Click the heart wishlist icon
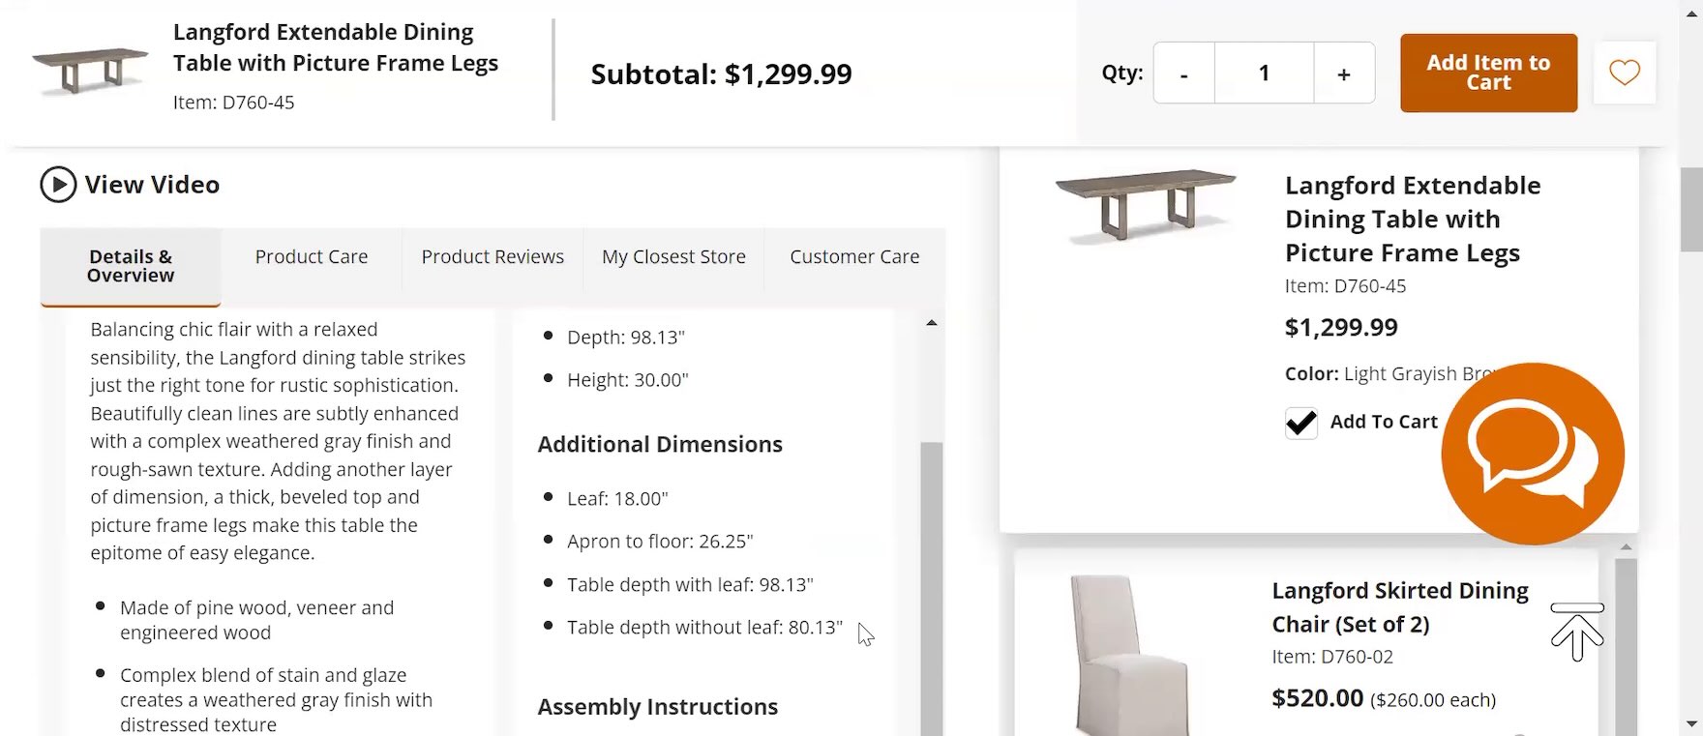 (x=1624, y=73)
